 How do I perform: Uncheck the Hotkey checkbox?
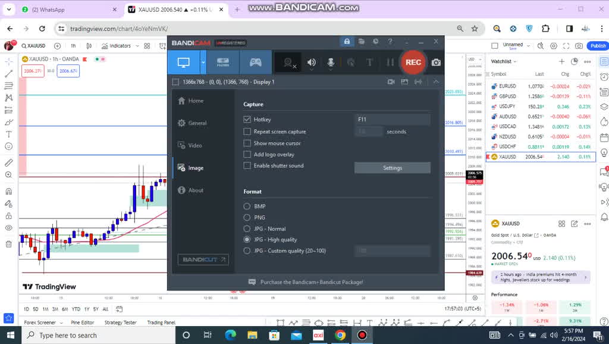point(247,120)
